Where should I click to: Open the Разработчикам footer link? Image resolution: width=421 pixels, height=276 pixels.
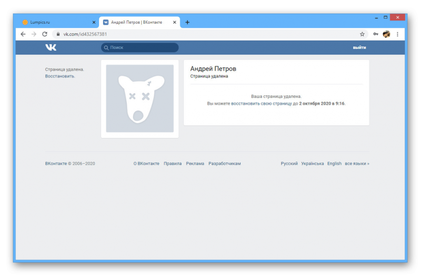coord(225,163)
